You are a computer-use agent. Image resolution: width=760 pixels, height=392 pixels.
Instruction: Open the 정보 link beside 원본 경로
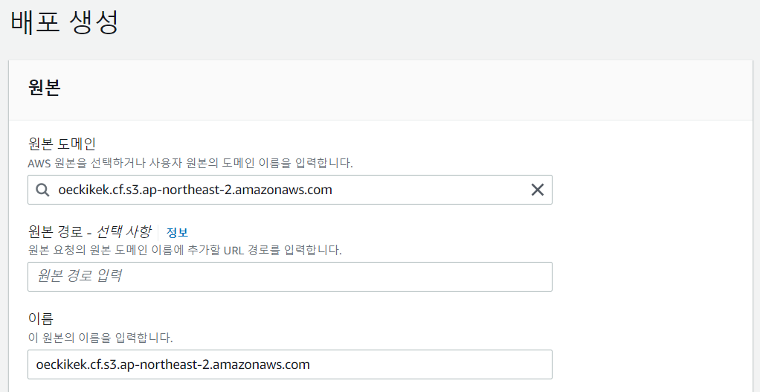tap(177, 233)
